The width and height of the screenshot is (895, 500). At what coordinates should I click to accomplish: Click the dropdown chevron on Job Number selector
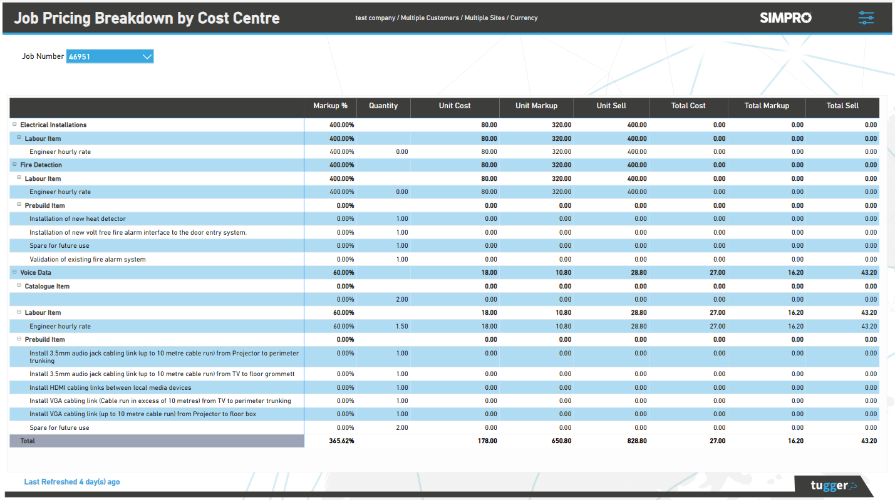148,56
